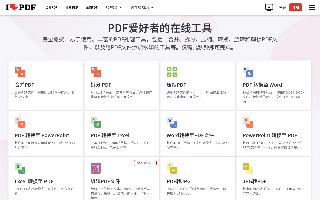Open the hamburger menu

312,7
